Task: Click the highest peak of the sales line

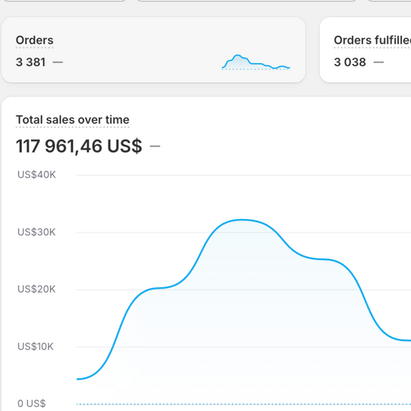Action: [241, 220]
